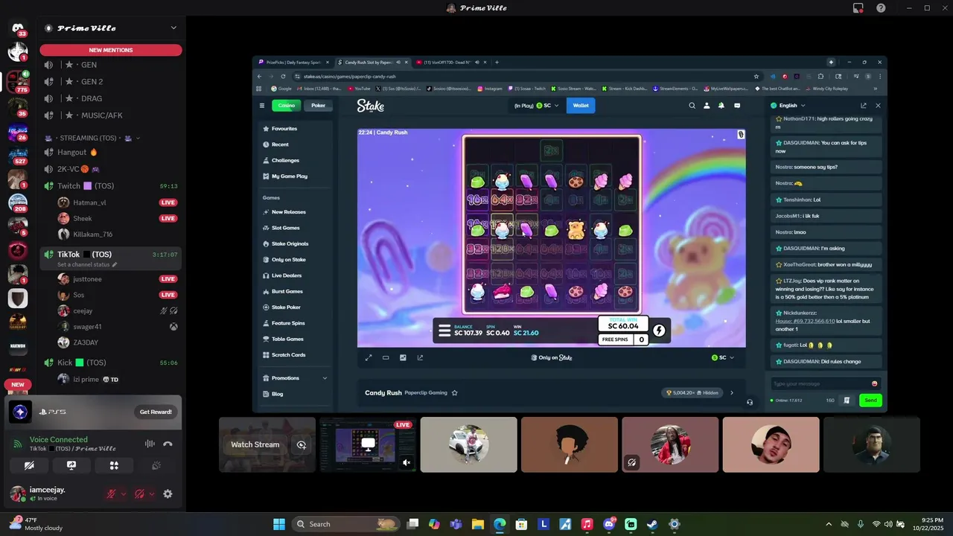
Task: Expand the PrimeVille server menu
Action: [x=173, y=28]
